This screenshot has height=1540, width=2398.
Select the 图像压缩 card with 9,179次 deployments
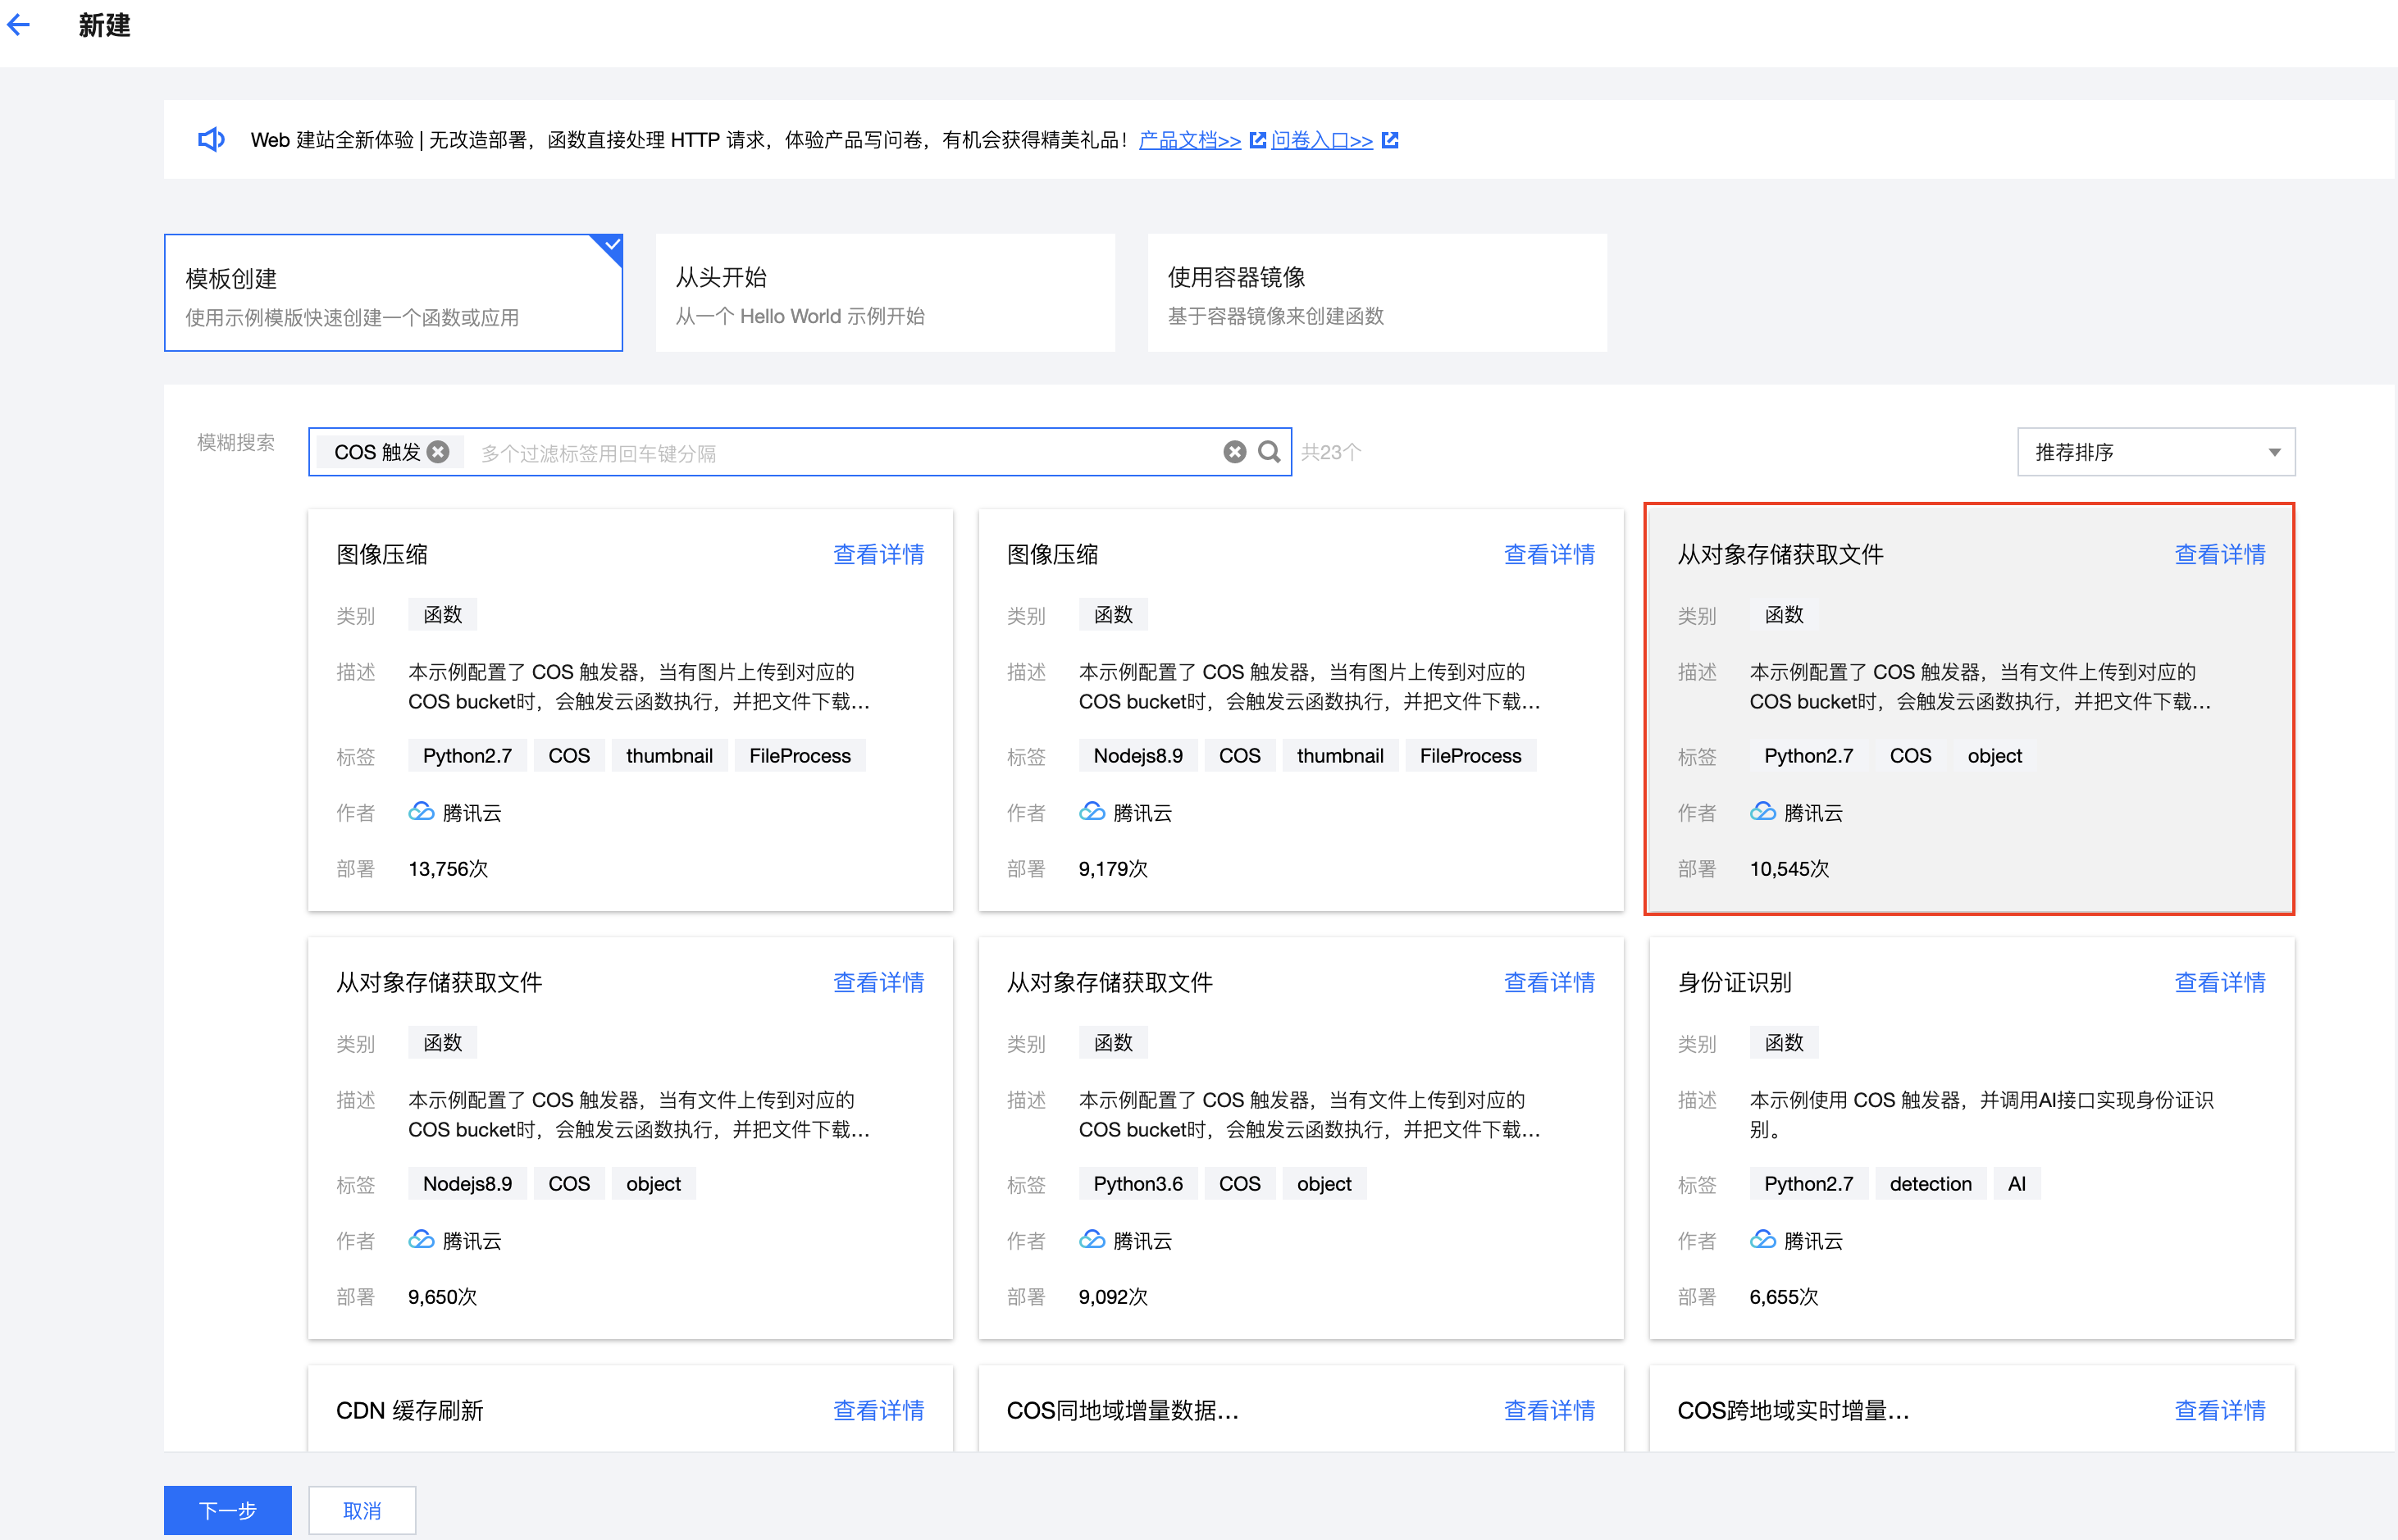pyautogui.click(x=1301, y=710)
